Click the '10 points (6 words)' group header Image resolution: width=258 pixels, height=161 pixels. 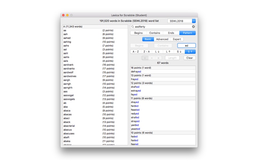click(x=163, y=133)
